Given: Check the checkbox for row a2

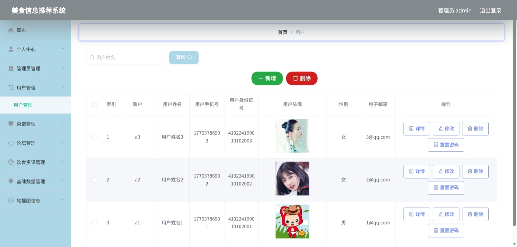Looking at the screenshot, I should 94,180.
